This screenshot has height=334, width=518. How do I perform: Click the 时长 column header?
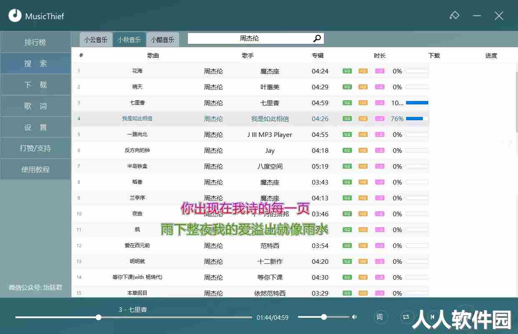pos(380,56)
